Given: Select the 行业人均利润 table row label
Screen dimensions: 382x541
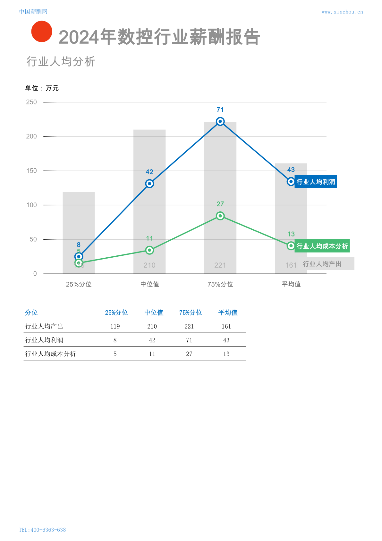Looking at the screenshot, I should (x=44, y=340).
